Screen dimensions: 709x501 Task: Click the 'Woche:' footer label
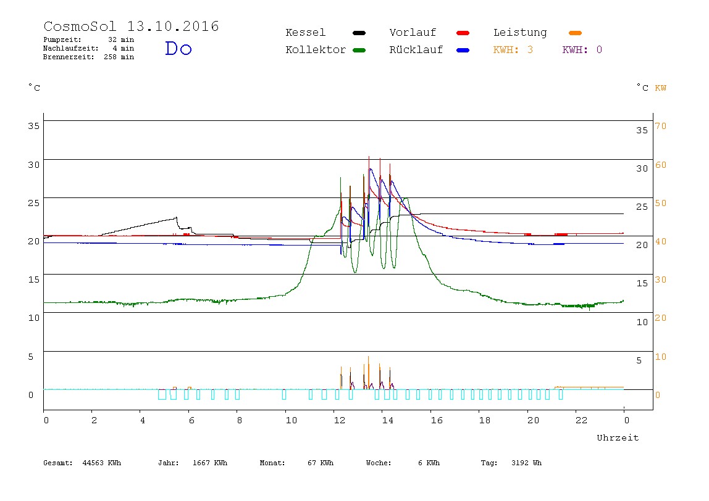pyautogui.click(x=379, y=463)
